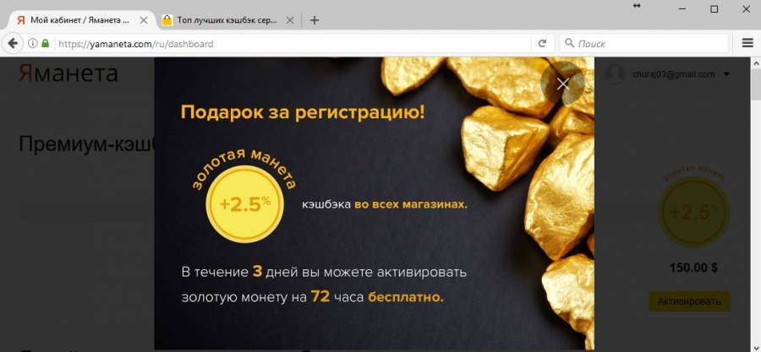Open the Яманета logo link
This screenshot has width=761, height=352.
(x=68, y=73)
